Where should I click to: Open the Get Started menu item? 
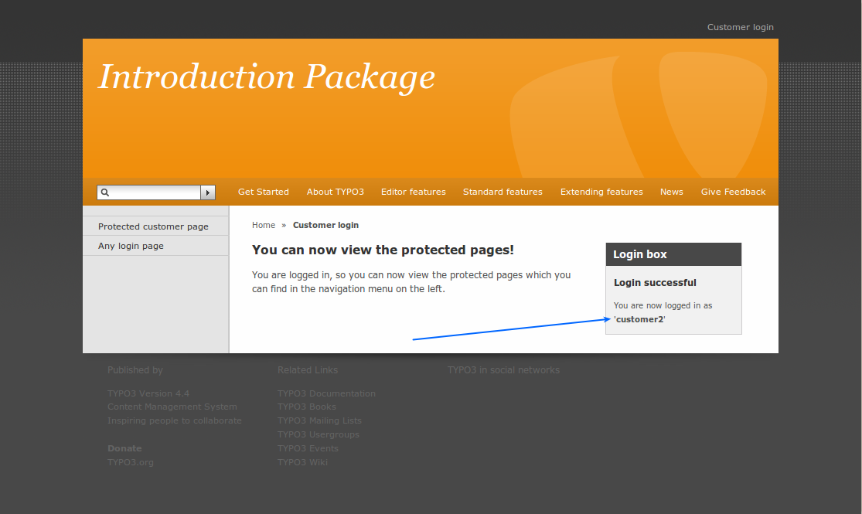(263, 192)
